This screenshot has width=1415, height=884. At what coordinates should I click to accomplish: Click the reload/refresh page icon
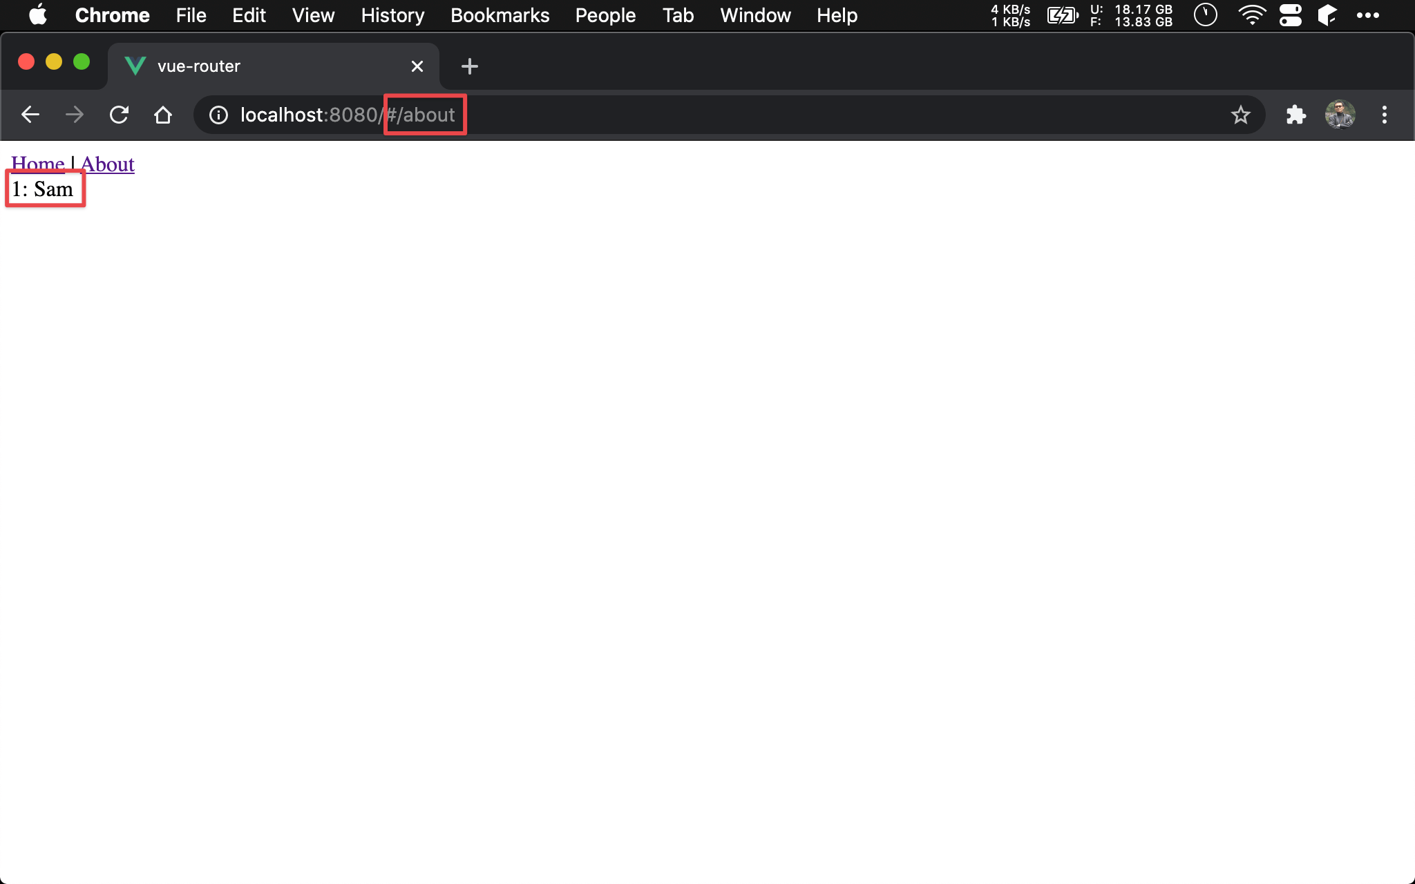(120, 114)
